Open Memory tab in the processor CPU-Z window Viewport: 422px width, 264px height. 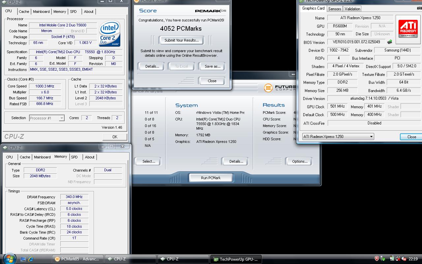click(60, 12)
